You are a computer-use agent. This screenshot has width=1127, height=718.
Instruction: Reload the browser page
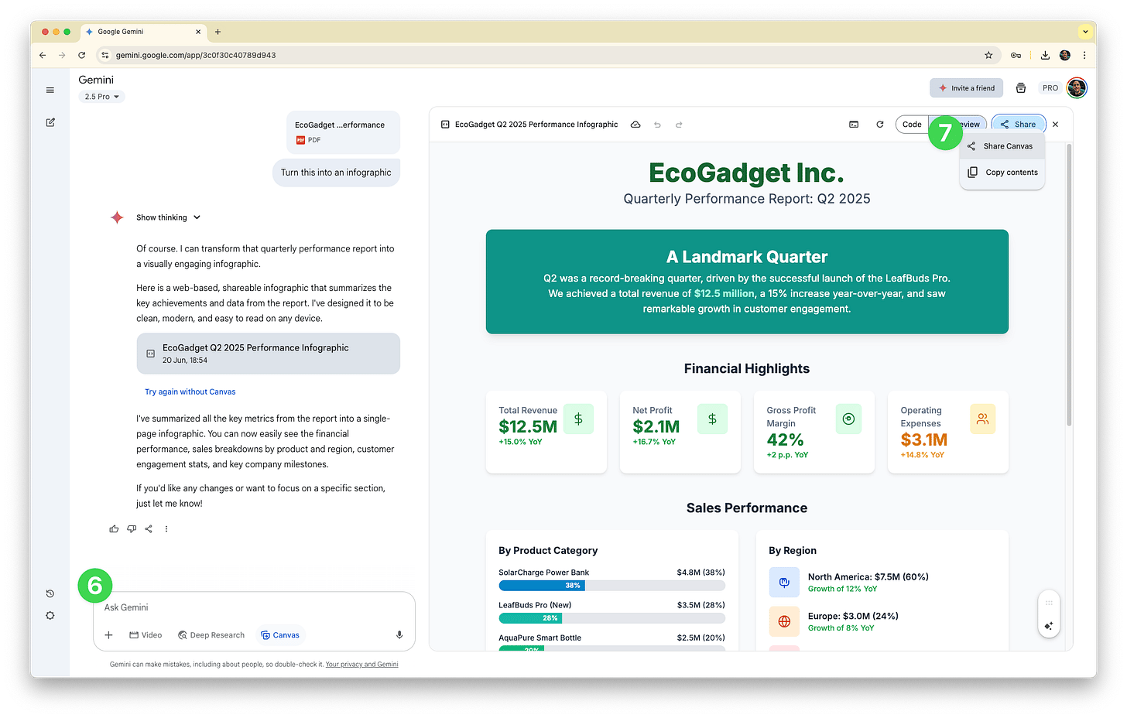click(82, 55)
